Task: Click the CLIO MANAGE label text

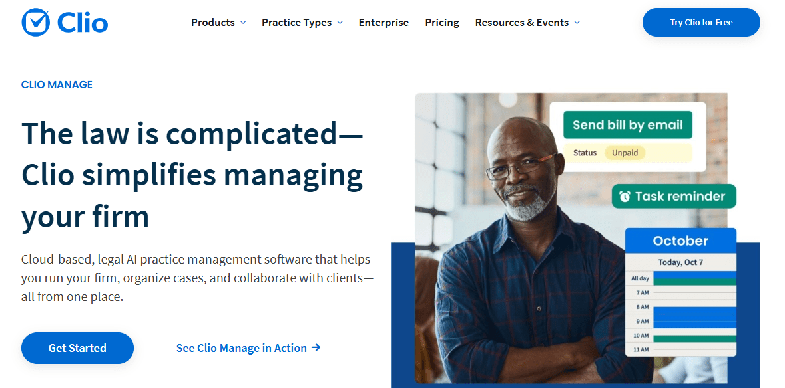Action: 57,85
